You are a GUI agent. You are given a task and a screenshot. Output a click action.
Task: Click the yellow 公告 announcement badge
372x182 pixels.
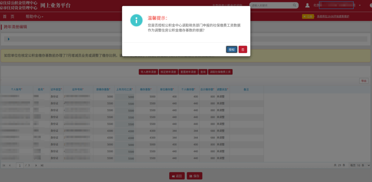tap(308, 16)
